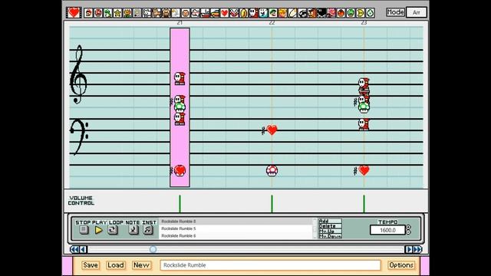Image resolution: width=491 pixels, height=276 pixels.
Task: Click the Arr mode field
Action: pos(416,12)
